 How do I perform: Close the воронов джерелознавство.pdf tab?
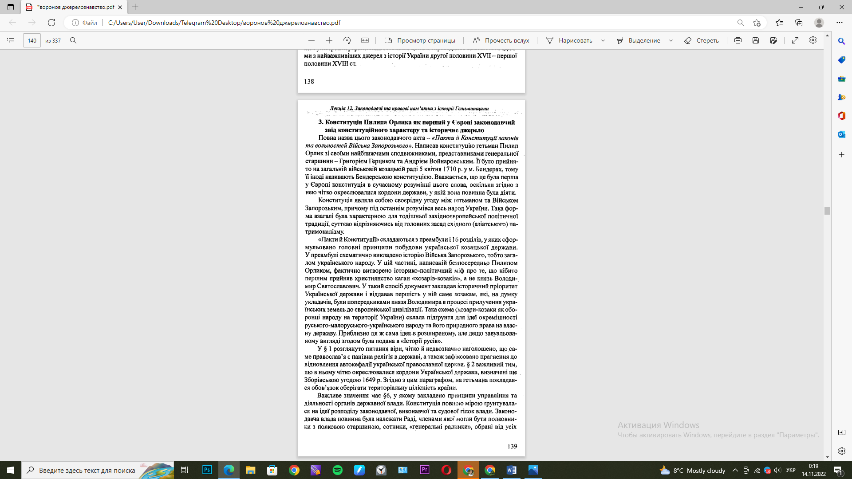[120, 7]
